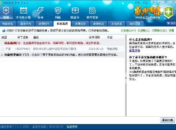Select the KB2079403 patch name

point(23,49)
